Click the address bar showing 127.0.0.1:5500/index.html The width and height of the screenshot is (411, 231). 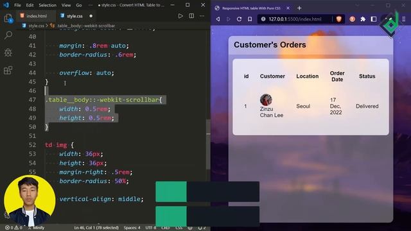tap(295, 19)
